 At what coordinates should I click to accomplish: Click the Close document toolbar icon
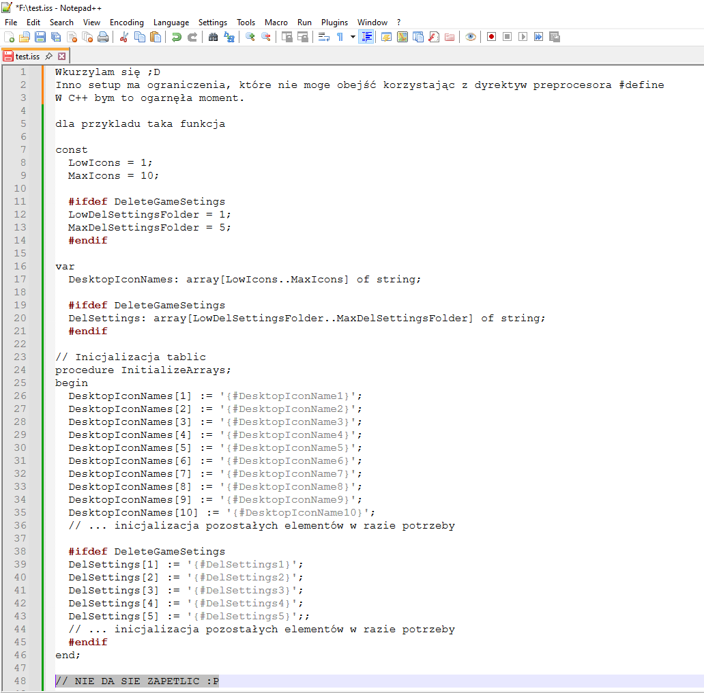(x=72, y=37)
